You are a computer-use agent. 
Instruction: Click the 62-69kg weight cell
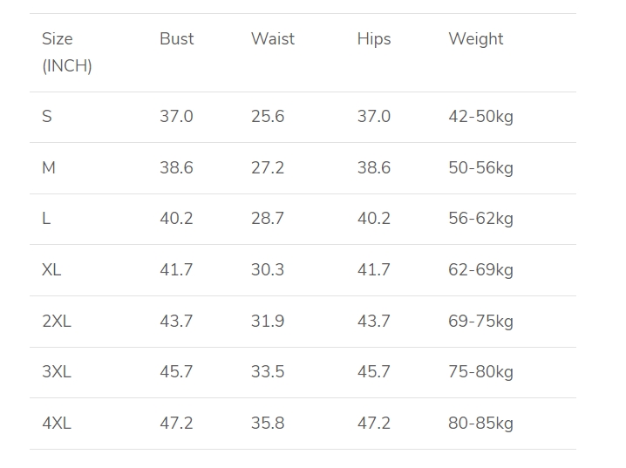(x=480, y=270)
